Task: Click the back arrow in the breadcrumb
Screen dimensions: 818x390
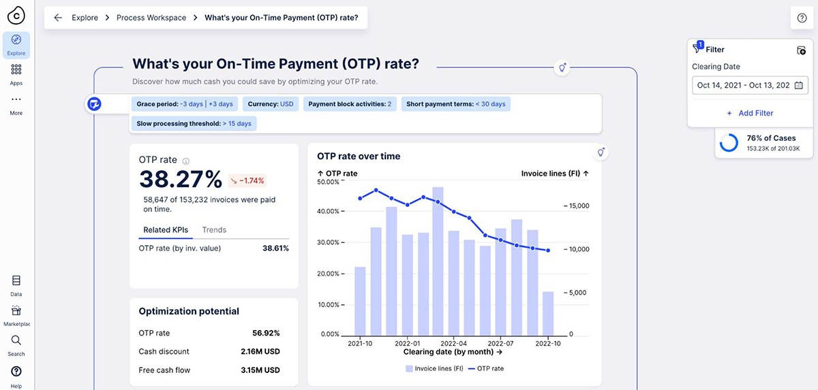Action: (x=58, y=18)
